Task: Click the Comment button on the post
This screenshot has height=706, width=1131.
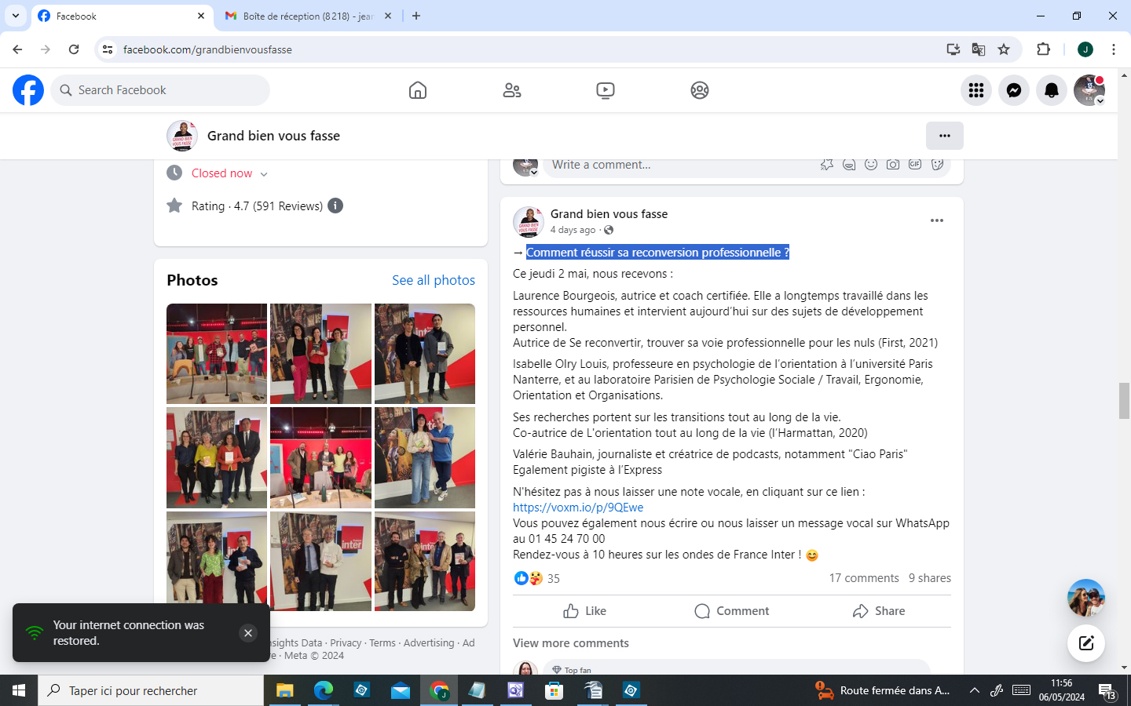Action: (x=731, y=611)
